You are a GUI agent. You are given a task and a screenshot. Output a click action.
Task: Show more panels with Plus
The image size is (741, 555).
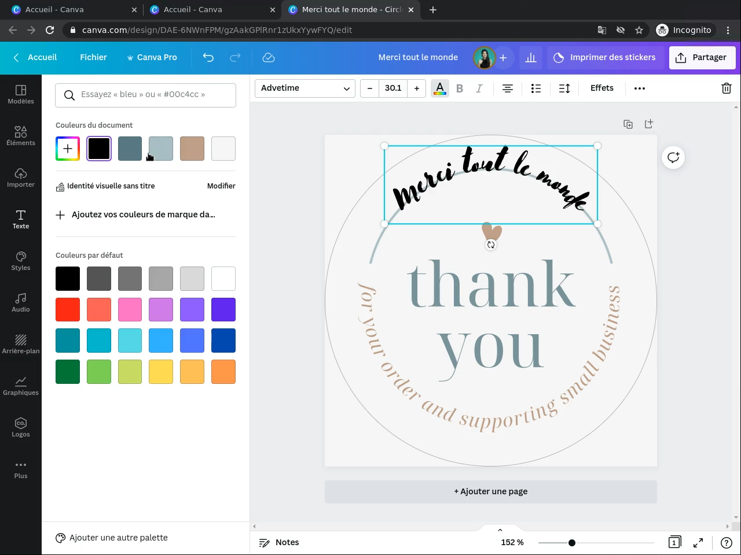coord(21,469)
